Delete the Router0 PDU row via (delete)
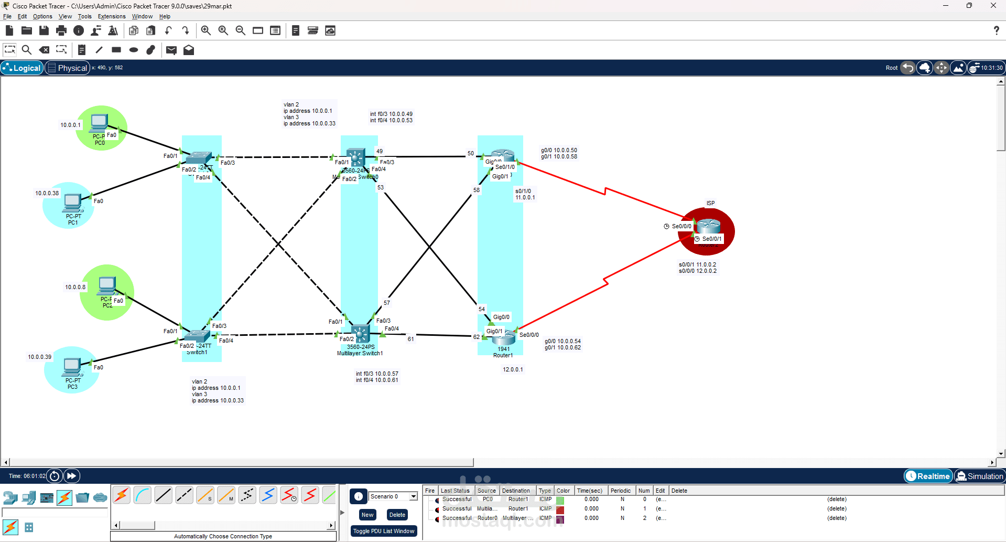Viewport: 1006px width, 542px height. [837, 518]
